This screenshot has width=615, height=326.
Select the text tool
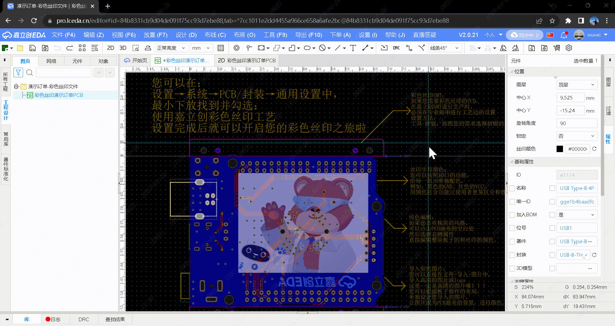coord(353,48)
